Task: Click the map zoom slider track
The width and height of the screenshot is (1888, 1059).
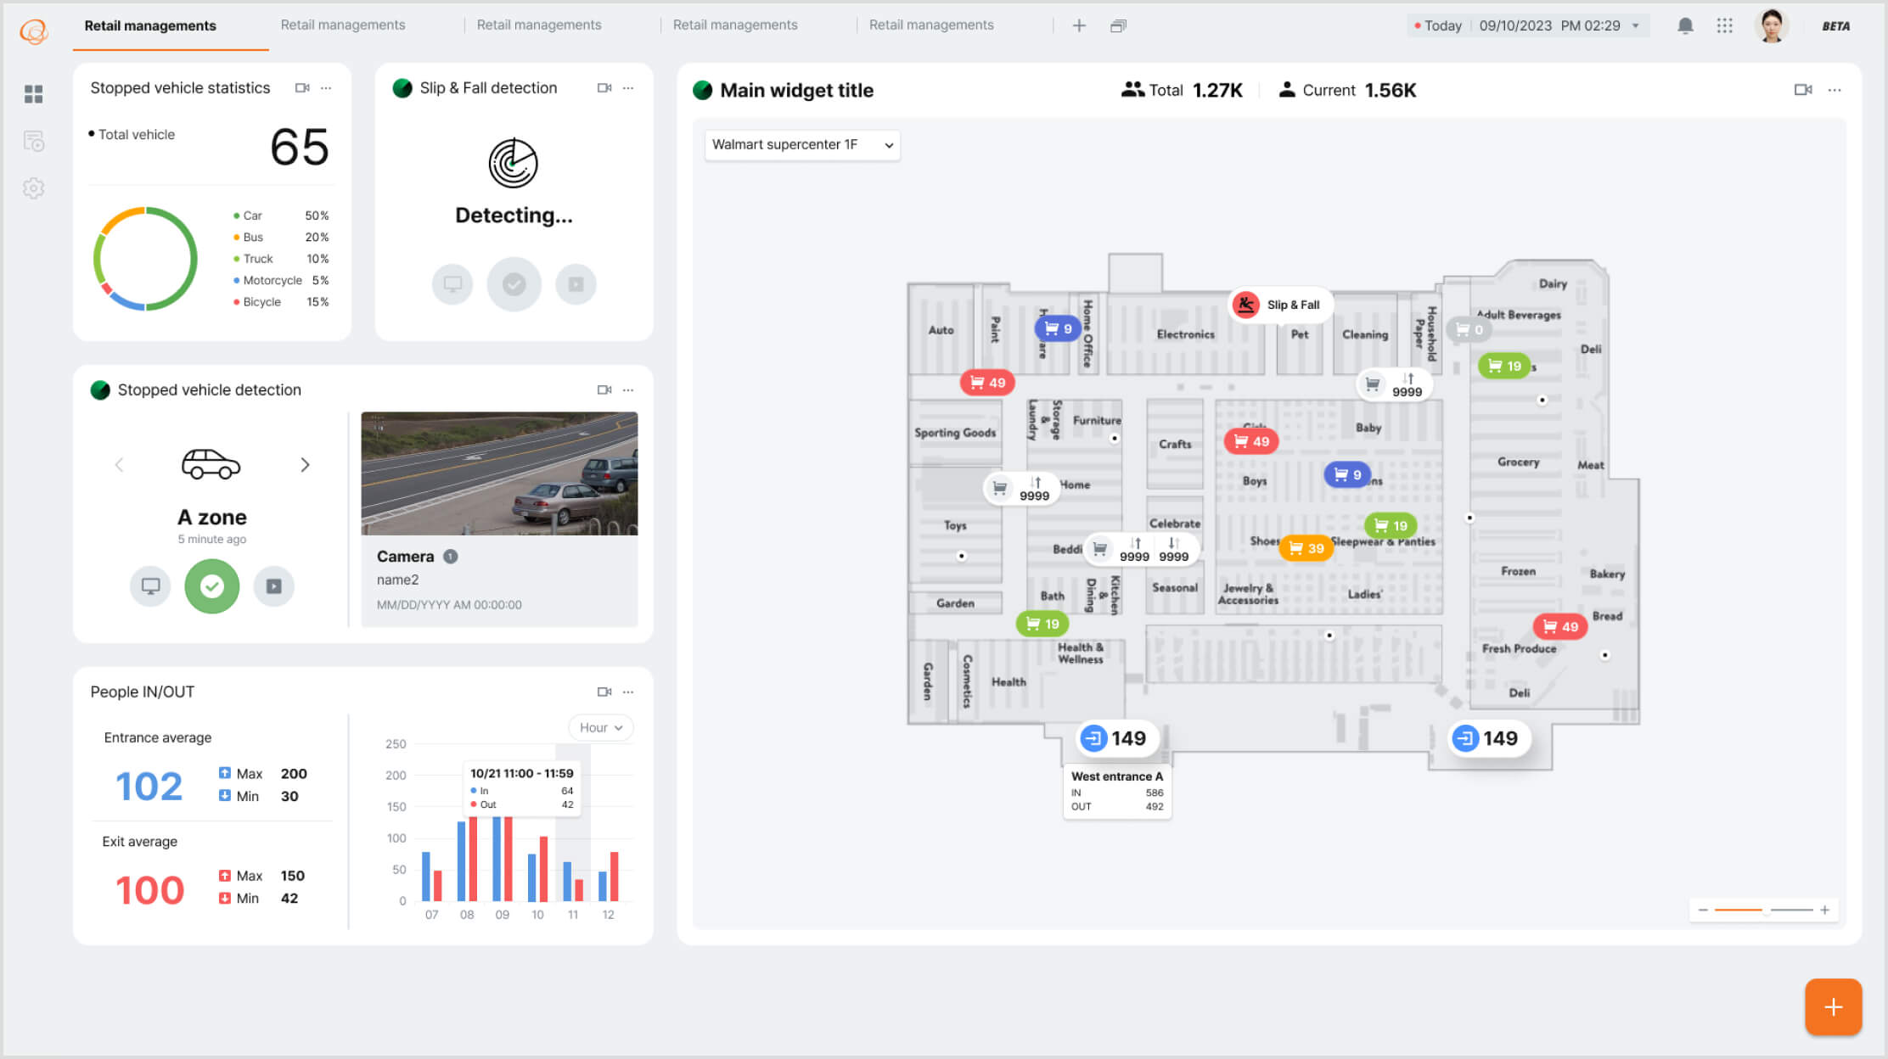Action: 1764,910
